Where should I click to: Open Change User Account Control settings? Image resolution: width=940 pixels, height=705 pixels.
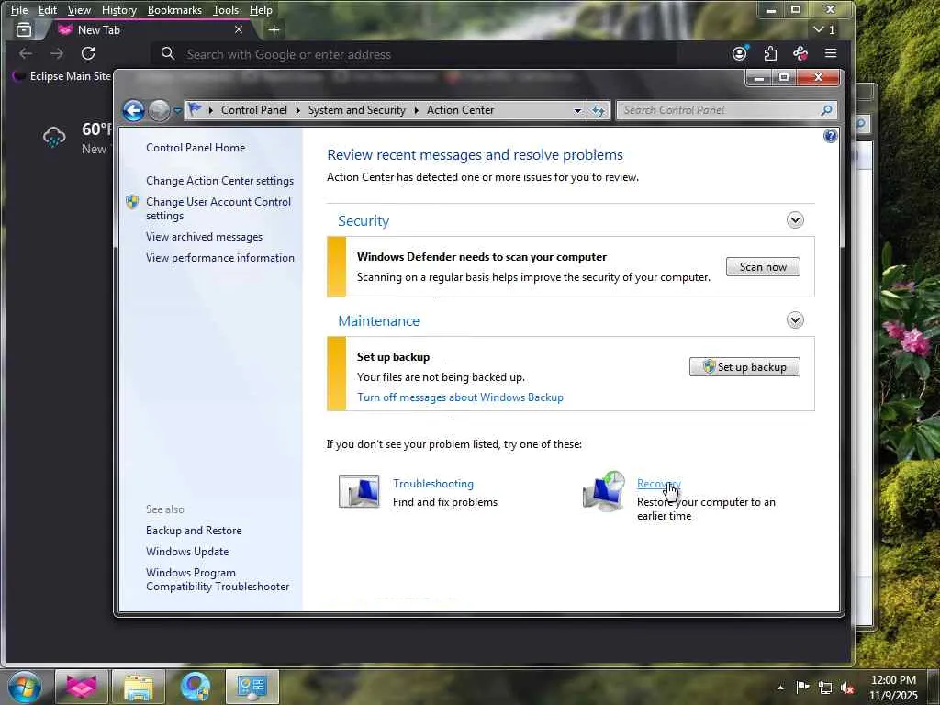tap(218, 208)
